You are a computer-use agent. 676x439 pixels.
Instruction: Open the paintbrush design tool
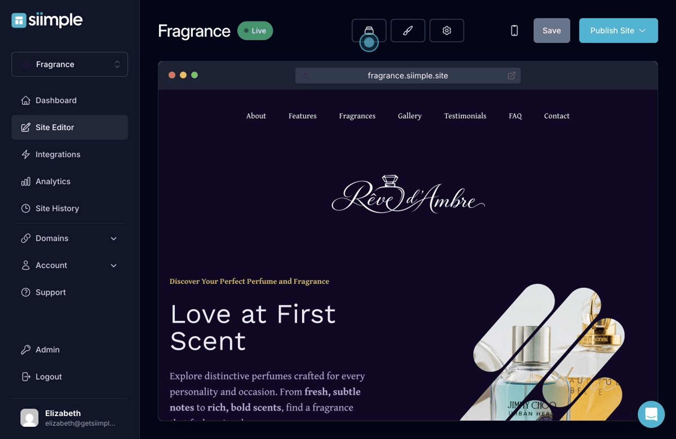pos(408,30)
